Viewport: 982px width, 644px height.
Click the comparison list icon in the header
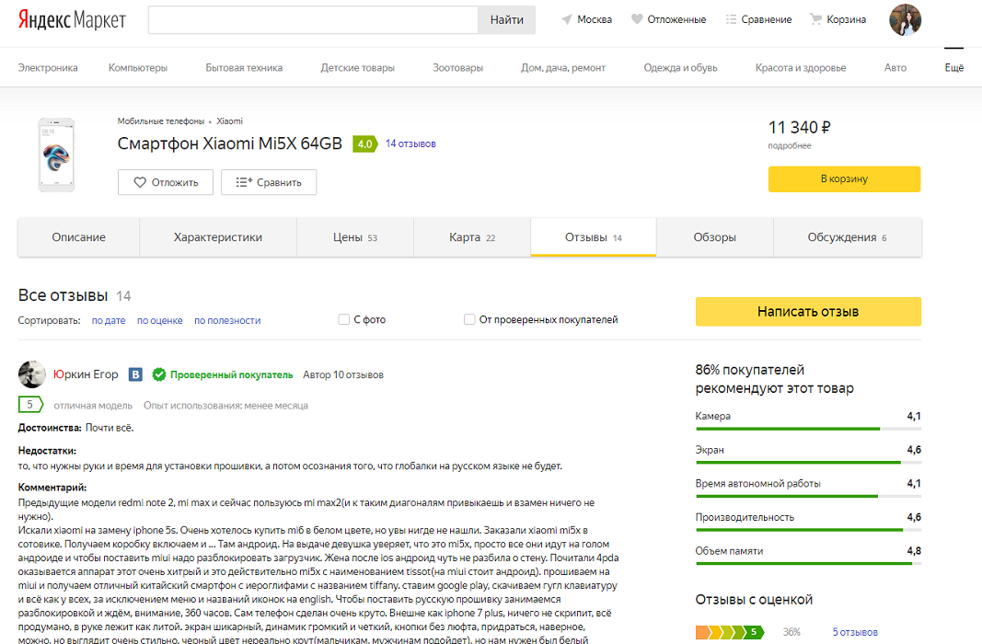[731, 19]
